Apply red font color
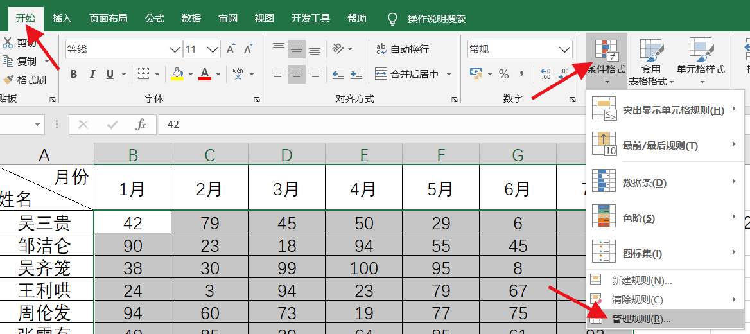The image size is (750, 334). click(x=205, y=74)
